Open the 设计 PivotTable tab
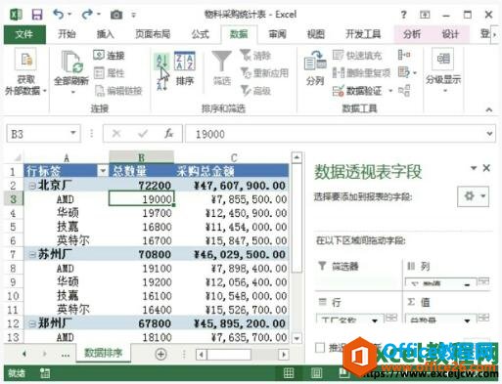 pos(450,34)
